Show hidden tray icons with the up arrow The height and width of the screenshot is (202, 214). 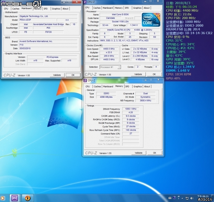pos(182,198)
